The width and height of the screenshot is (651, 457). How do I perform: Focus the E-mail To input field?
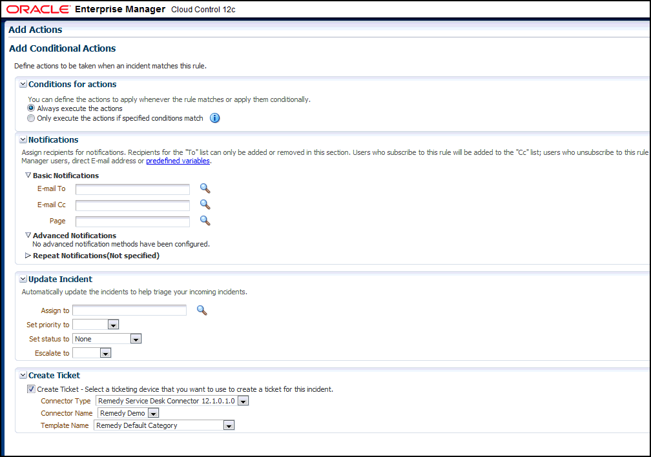(x=132, y=189)
